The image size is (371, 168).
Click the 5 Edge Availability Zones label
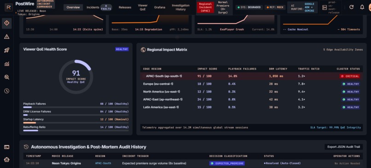343,50
